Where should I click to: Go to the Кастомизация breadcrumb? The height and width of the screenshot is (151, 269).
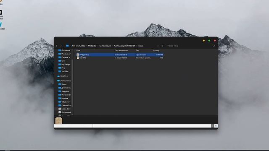(x=105, y=46)
